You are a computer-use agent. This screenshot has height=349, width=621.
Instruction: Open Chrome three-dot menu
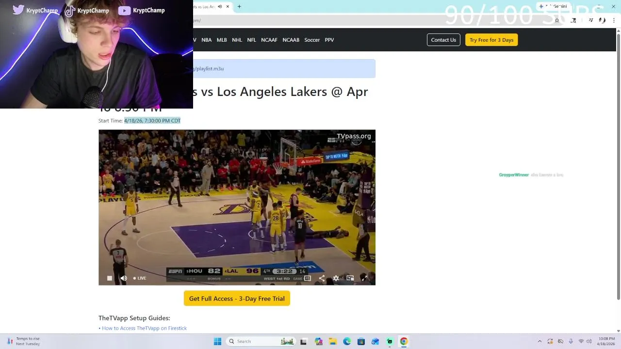pyautogui.click(x=614, y=20)
